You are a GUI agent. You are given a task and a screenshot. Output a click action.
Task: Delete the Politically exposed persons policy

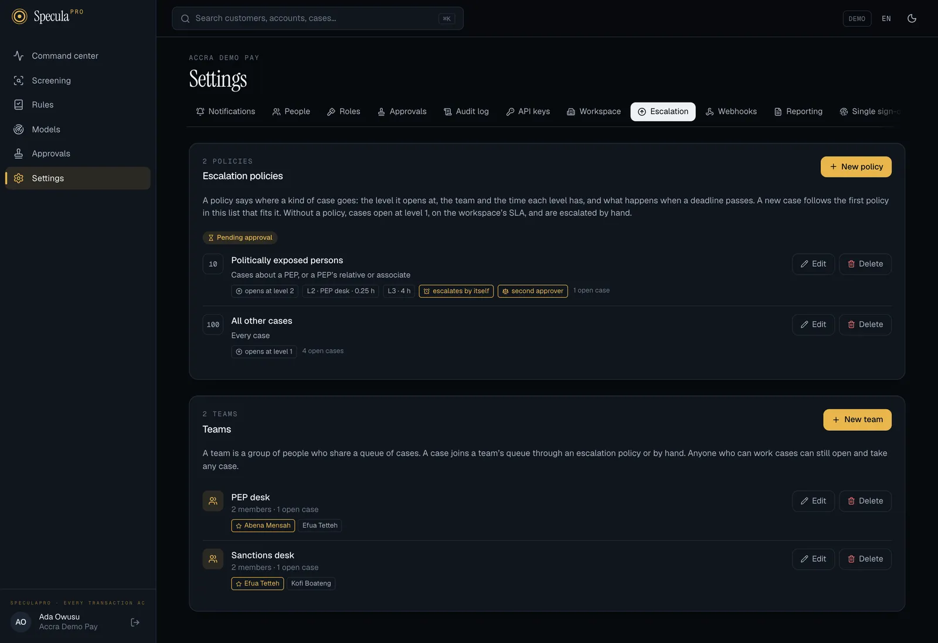865,264
